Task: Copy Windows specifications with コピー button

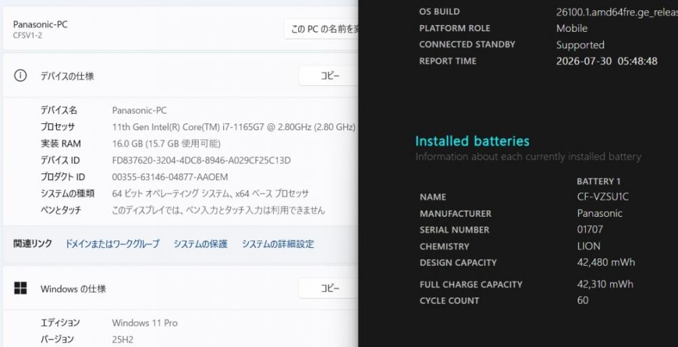Action: point(329,288)
